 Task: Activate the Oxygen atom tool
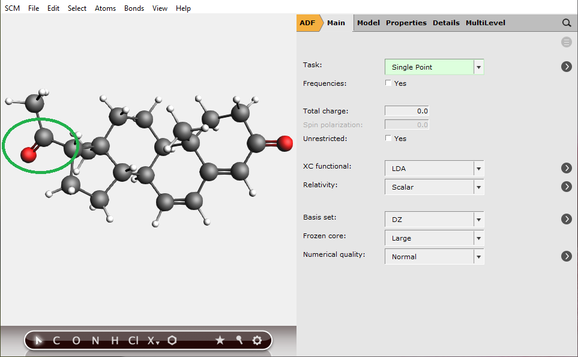coord(76,340)
